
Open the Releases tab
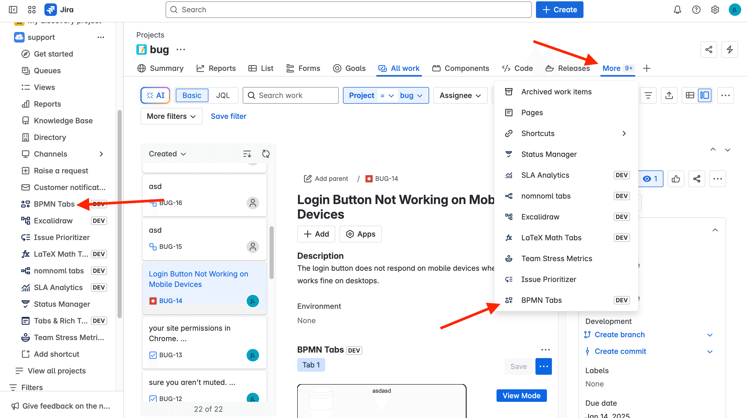click(567, 68)
